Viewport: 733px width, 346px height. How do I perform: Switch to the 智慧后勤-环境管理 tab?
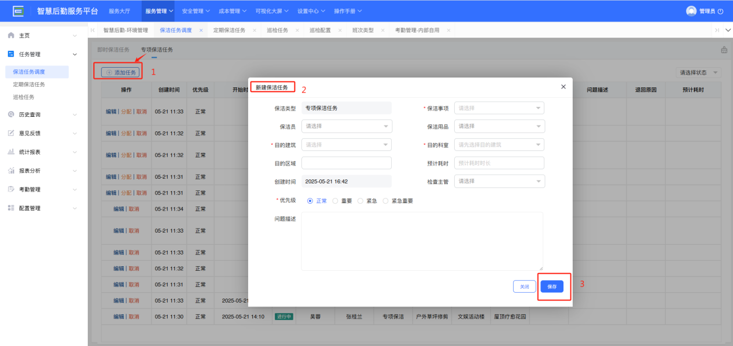coord(126,30)
